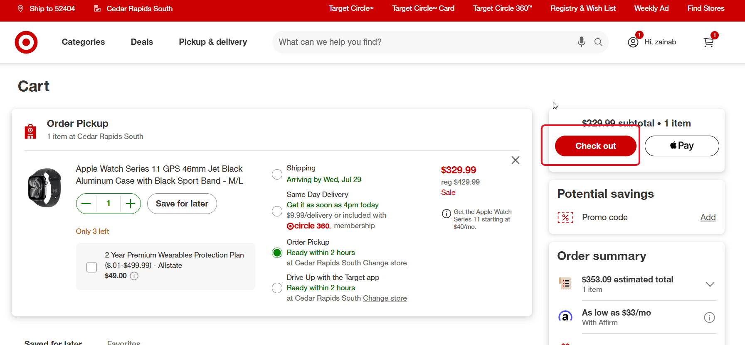Image resolution: width=745 pixels, height=345 pixels.
Task: Click Add link for promo code
Action: (708, 217)
